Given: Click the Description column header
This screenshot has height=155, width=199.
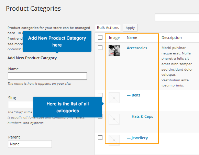Looking at the screenshot, I should (172, 38).
